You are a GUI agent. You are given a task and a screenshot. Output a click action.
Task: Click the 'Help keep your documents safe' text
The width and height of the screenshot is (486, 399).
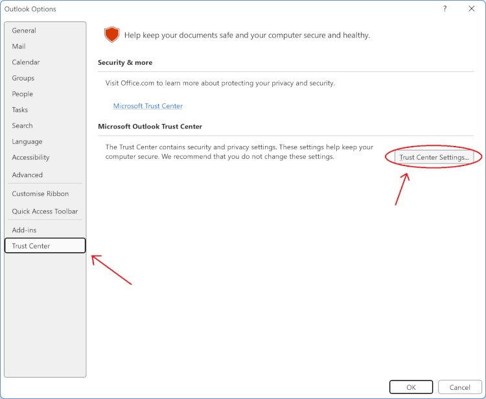(x=247, y=35)
